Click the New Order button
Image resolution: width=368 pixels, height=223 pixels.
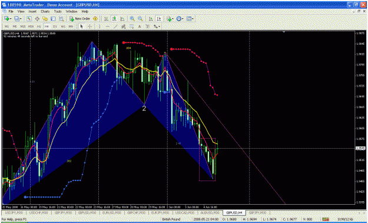coord(80,19)
